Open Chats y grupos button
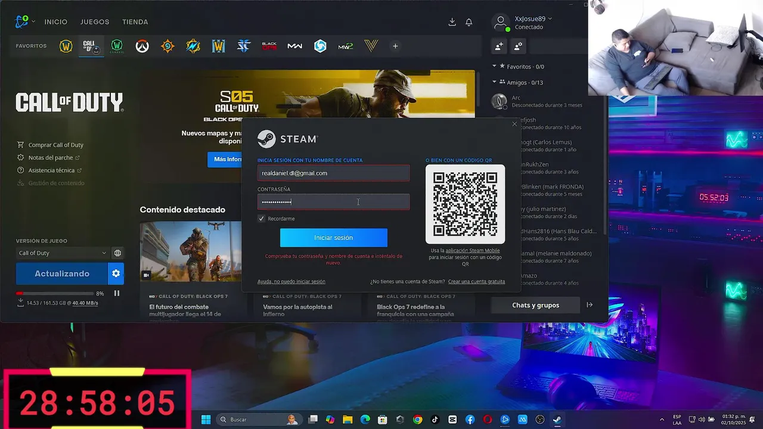 tap(535, 305)
